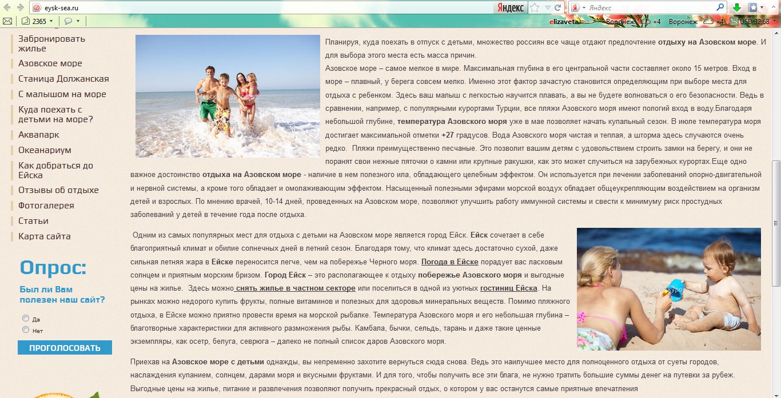Go to 'Отзывы об отдыхе' menu item
This screenshot has height=398, width=781.
(x=58, y=190)
